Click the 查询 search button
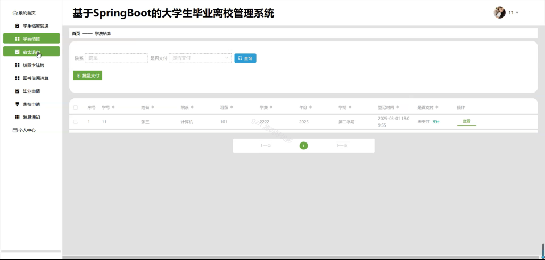 (x=245, y=58)
